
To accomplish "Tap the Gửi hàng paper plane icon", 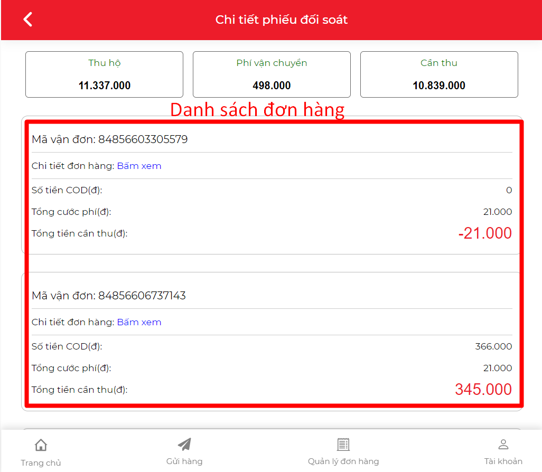I will pos(184,445).
